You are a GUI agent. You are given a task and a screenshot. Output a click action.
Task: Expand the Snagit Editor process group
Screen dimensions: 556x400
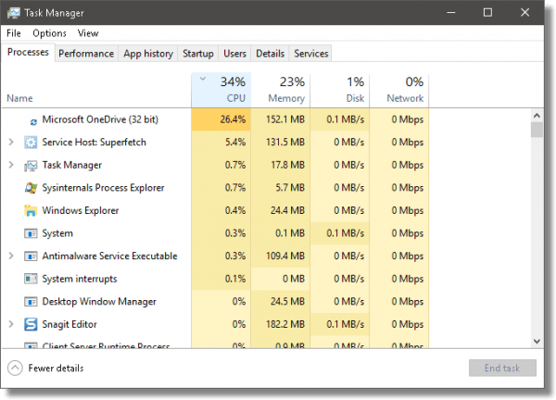click(x=11, y=324)
